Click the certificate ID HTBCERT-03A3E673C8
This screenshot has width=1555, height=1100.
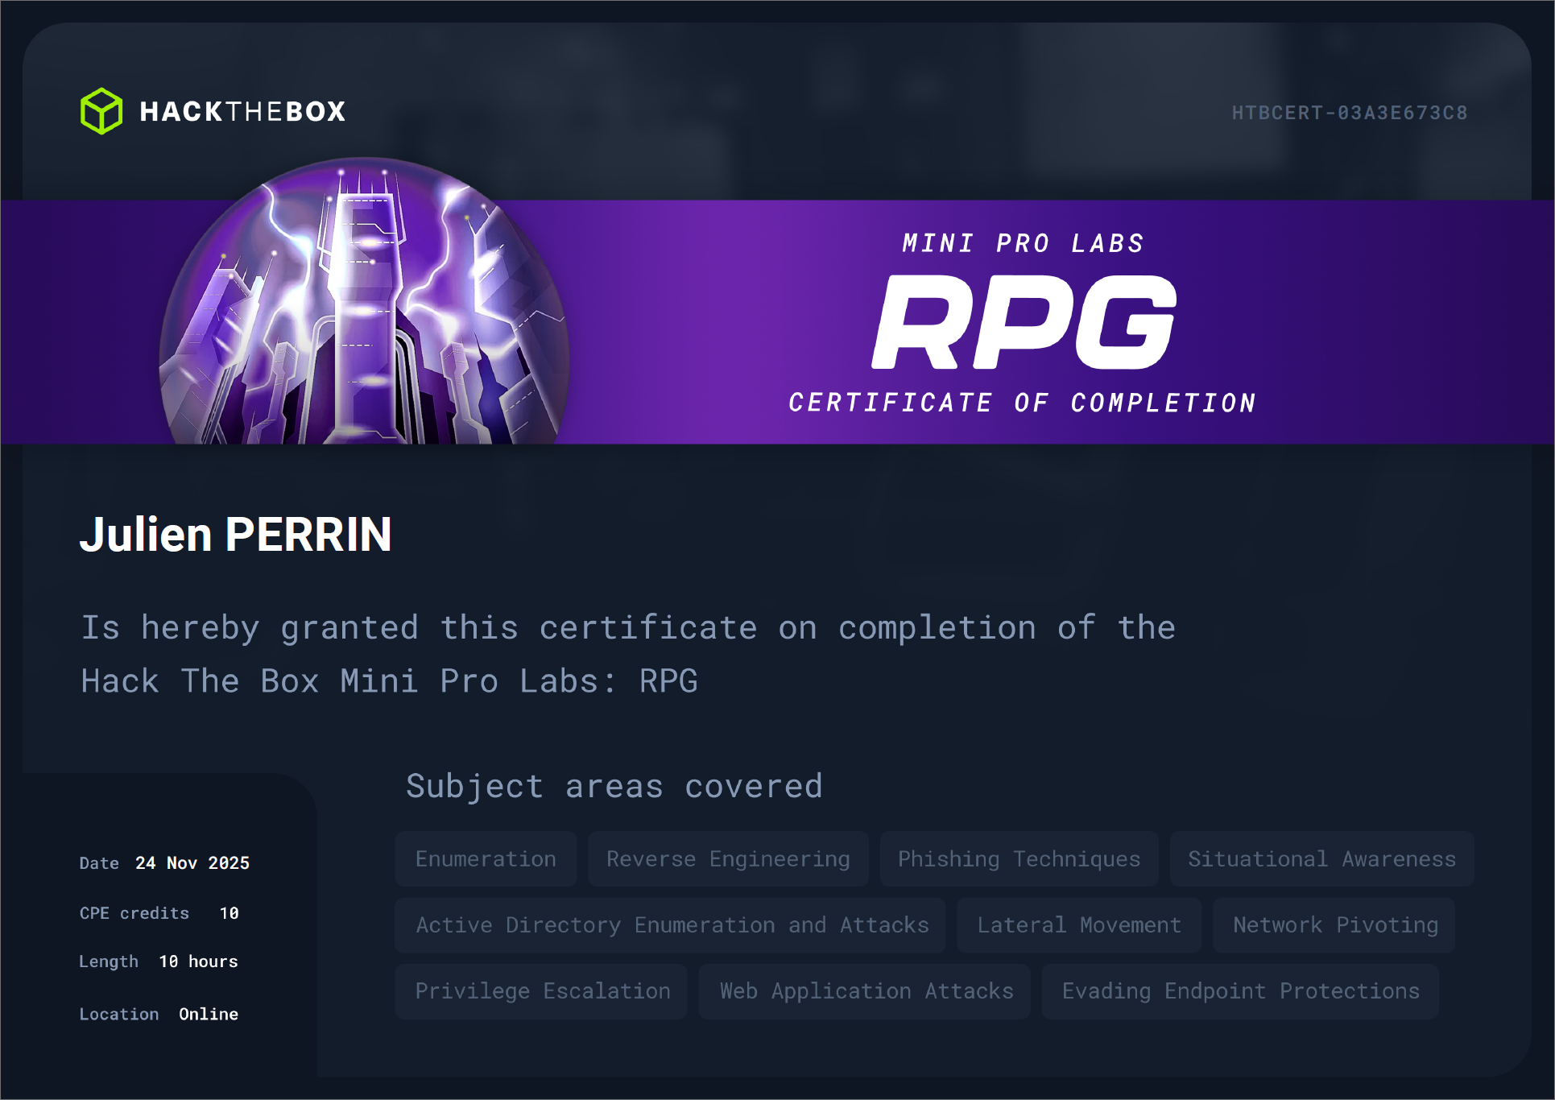point(1350,112)
